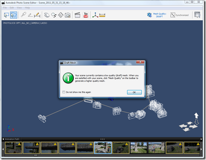Open the display settings panel icon

tap(197, 15)
